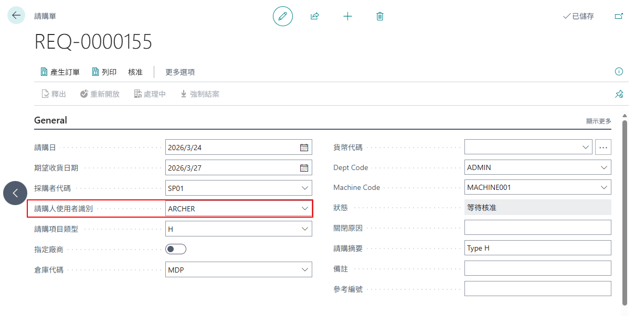The image size is (635, 316).
Task: Click the 釋出 action
Action: tap(54, 94)
